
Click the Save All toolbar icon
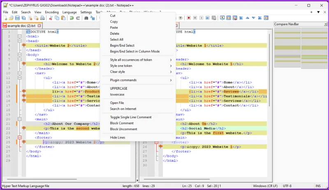[24, 18]
